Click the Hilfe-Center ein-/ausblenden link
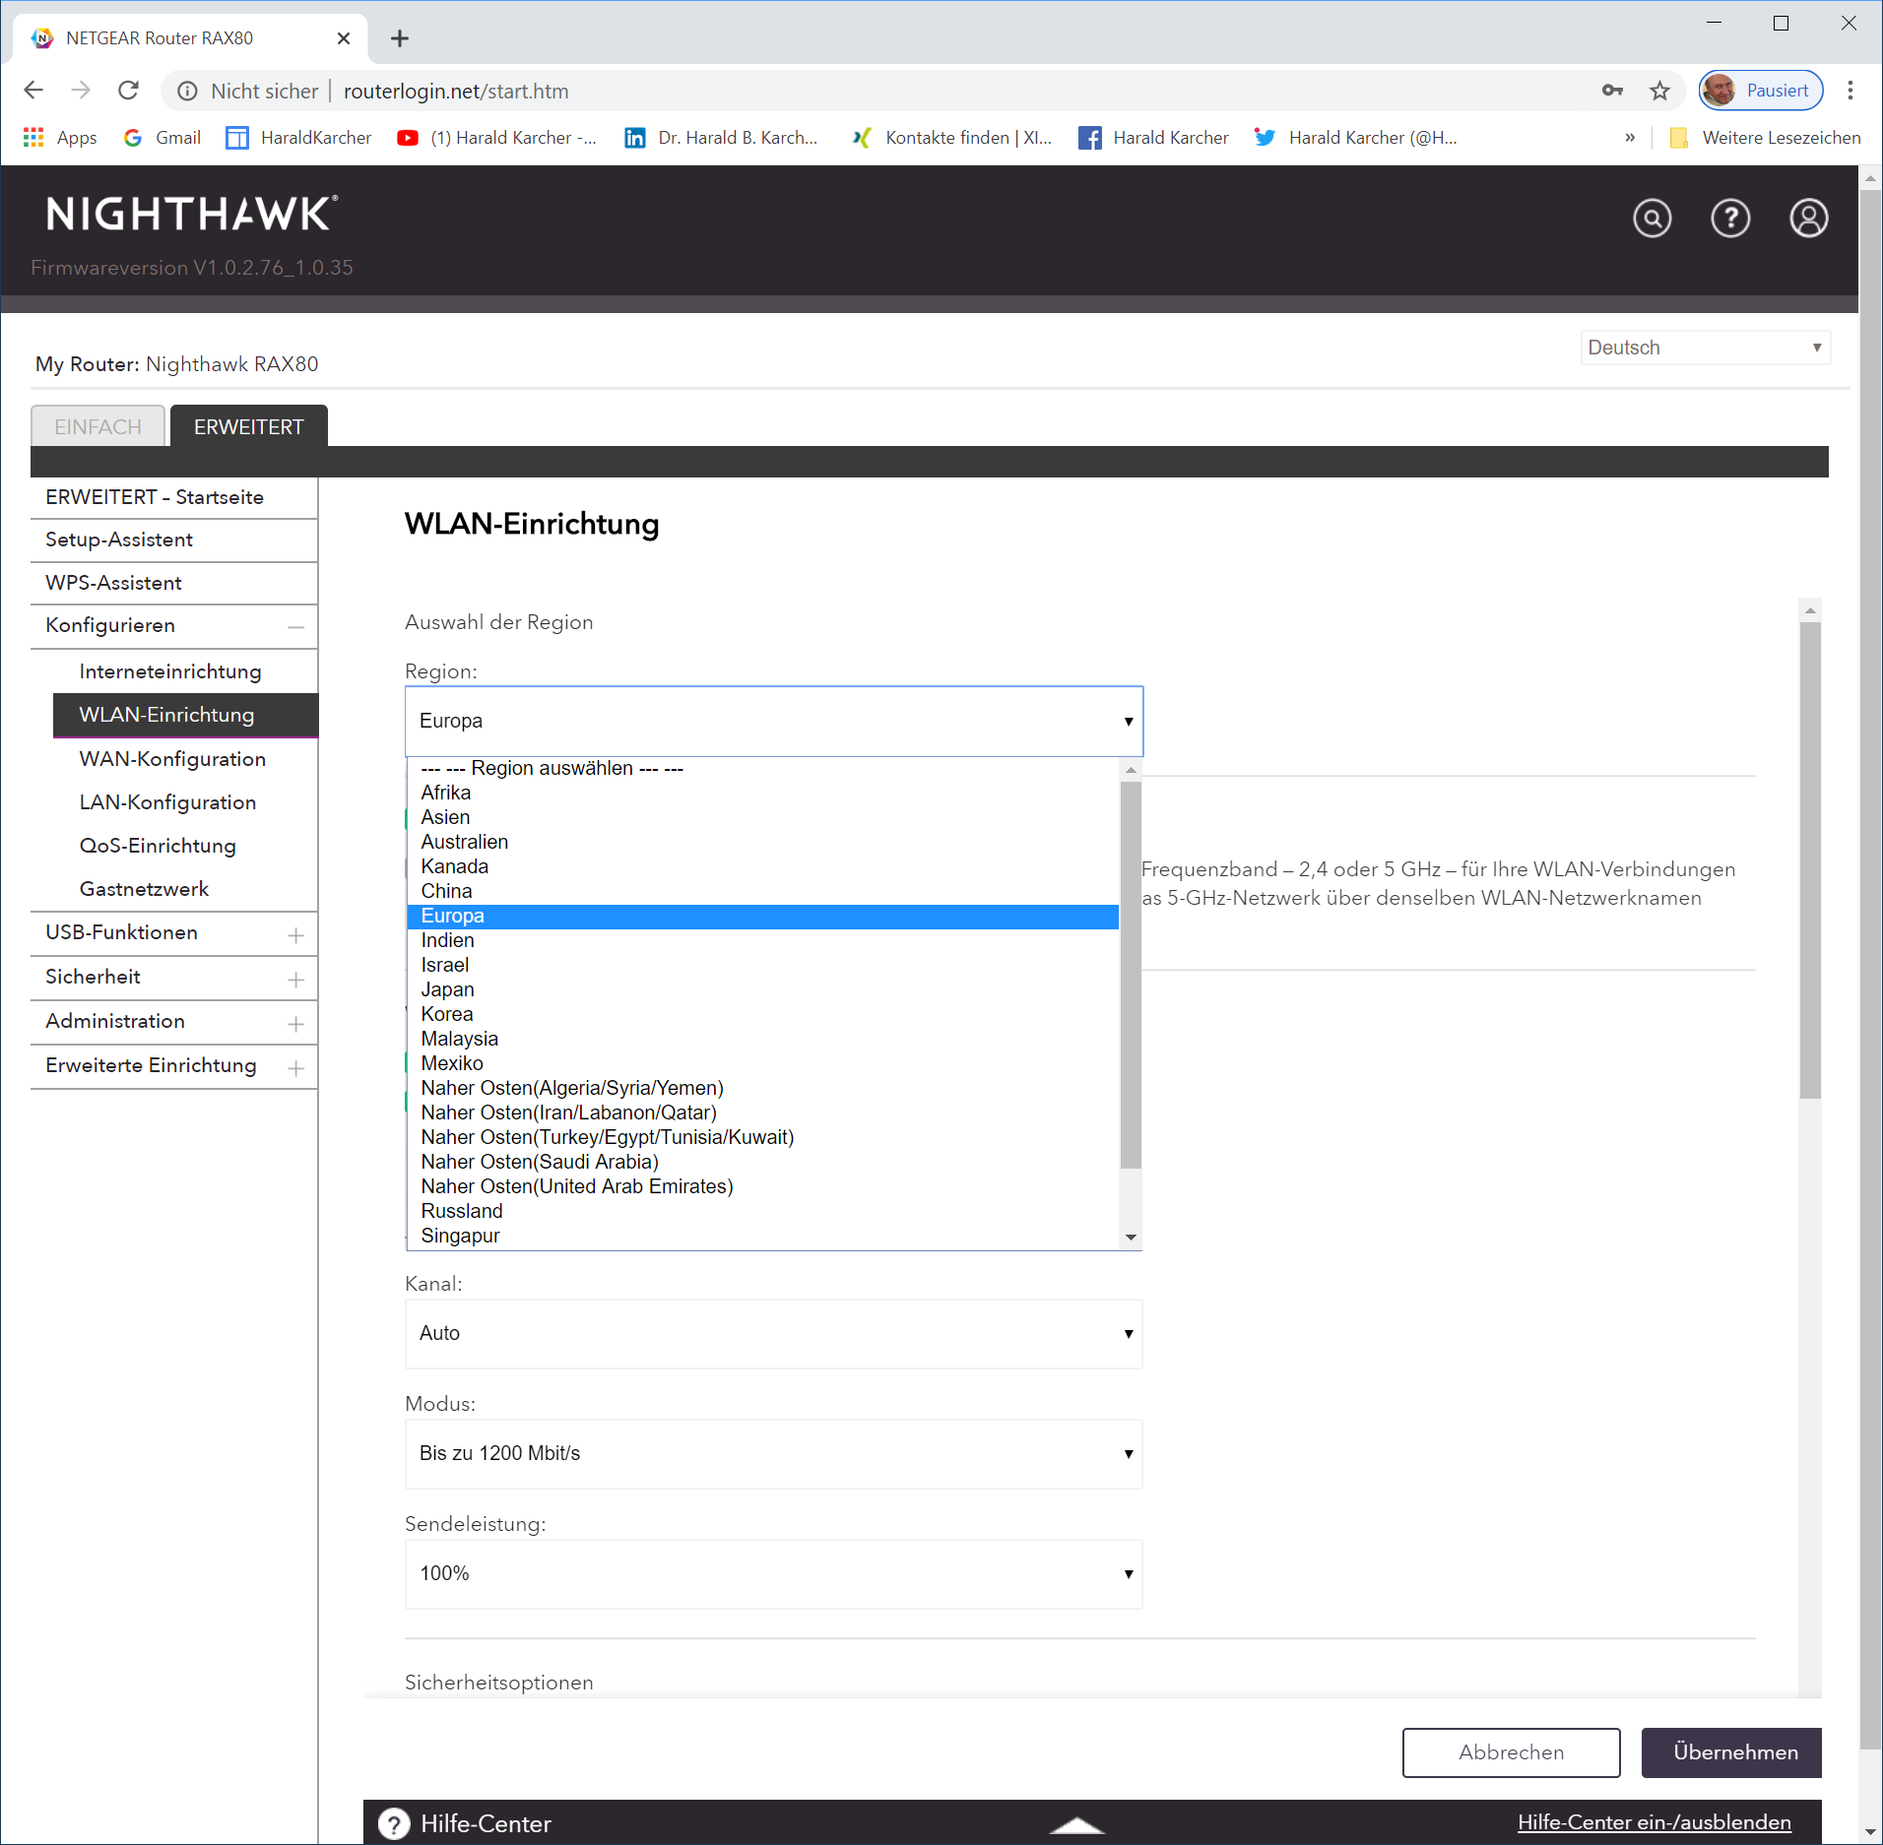Viewport: 1883px width, 1845px height. point(1654,1822)
